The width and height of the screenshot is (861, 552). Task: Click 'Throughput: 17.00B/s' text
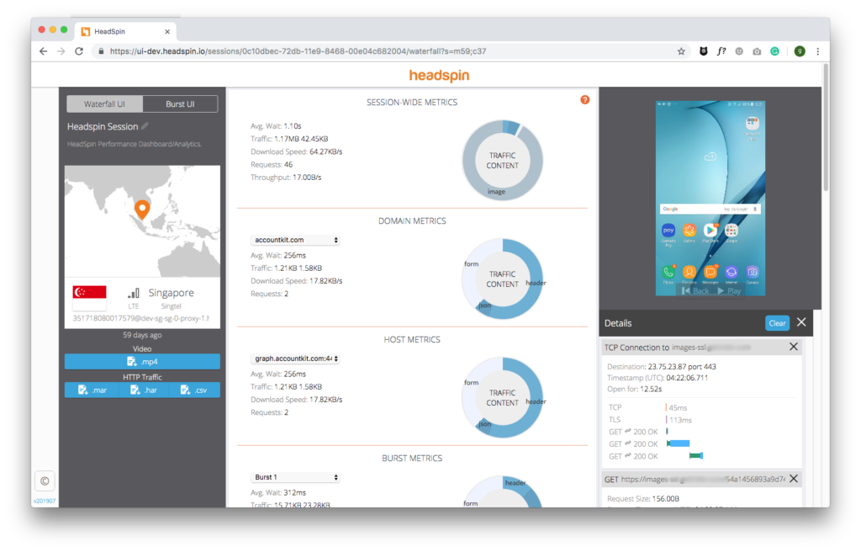[286, 177]
